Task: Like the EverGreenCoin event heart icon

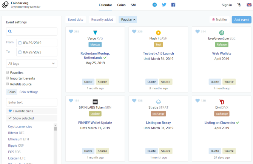Action: coord(197,31)
